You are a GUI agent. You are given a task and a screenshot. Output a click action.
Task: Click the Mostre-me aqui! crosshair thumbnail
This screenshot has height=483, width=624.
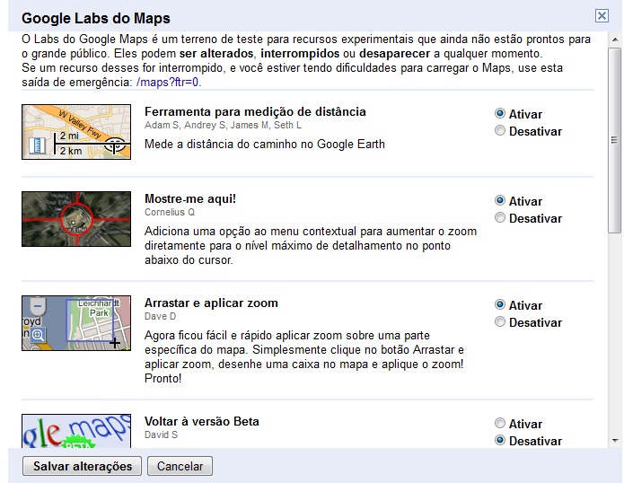(76, 219)
